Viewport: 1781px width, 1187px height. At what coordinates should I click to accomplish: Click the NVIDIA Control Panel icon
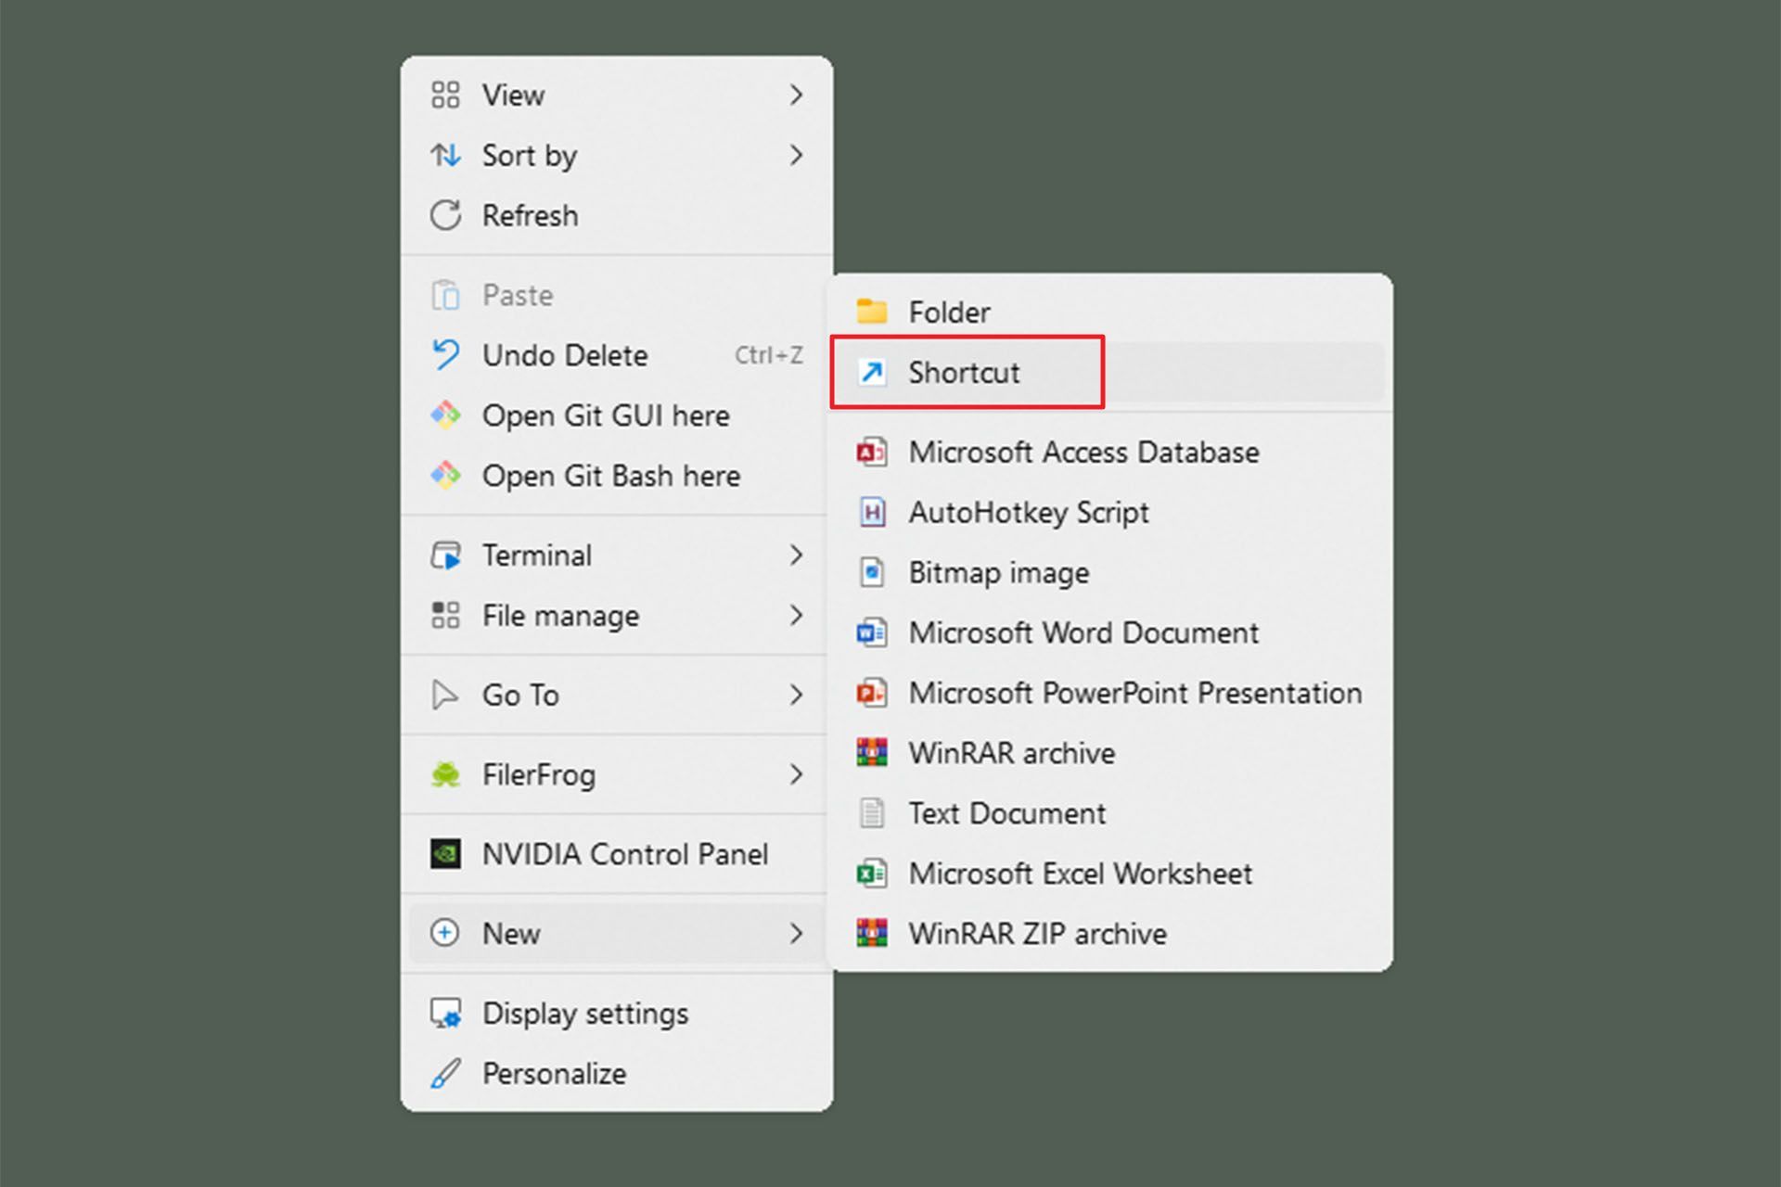pos(445,854)
